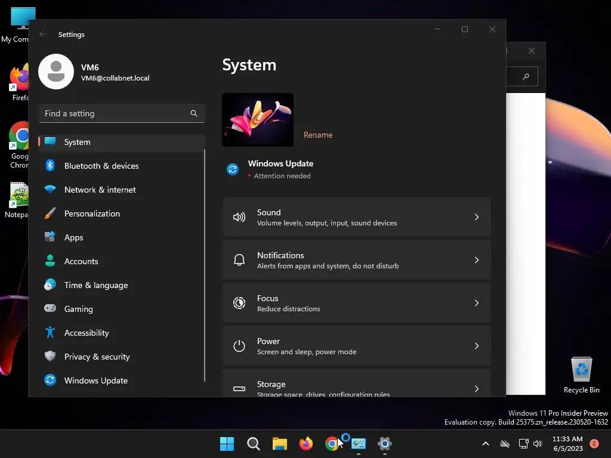Click the Power icon in System list
Viewport: 611px width, 458px height.
tap(239, 346)
